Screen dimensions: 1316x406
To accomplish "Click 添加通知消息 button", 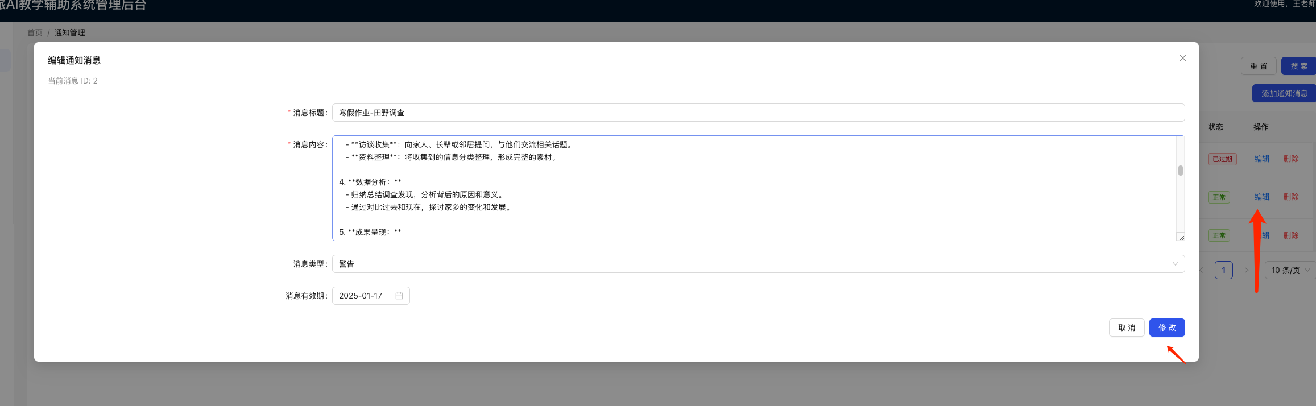I will [x=1284, y=93].
